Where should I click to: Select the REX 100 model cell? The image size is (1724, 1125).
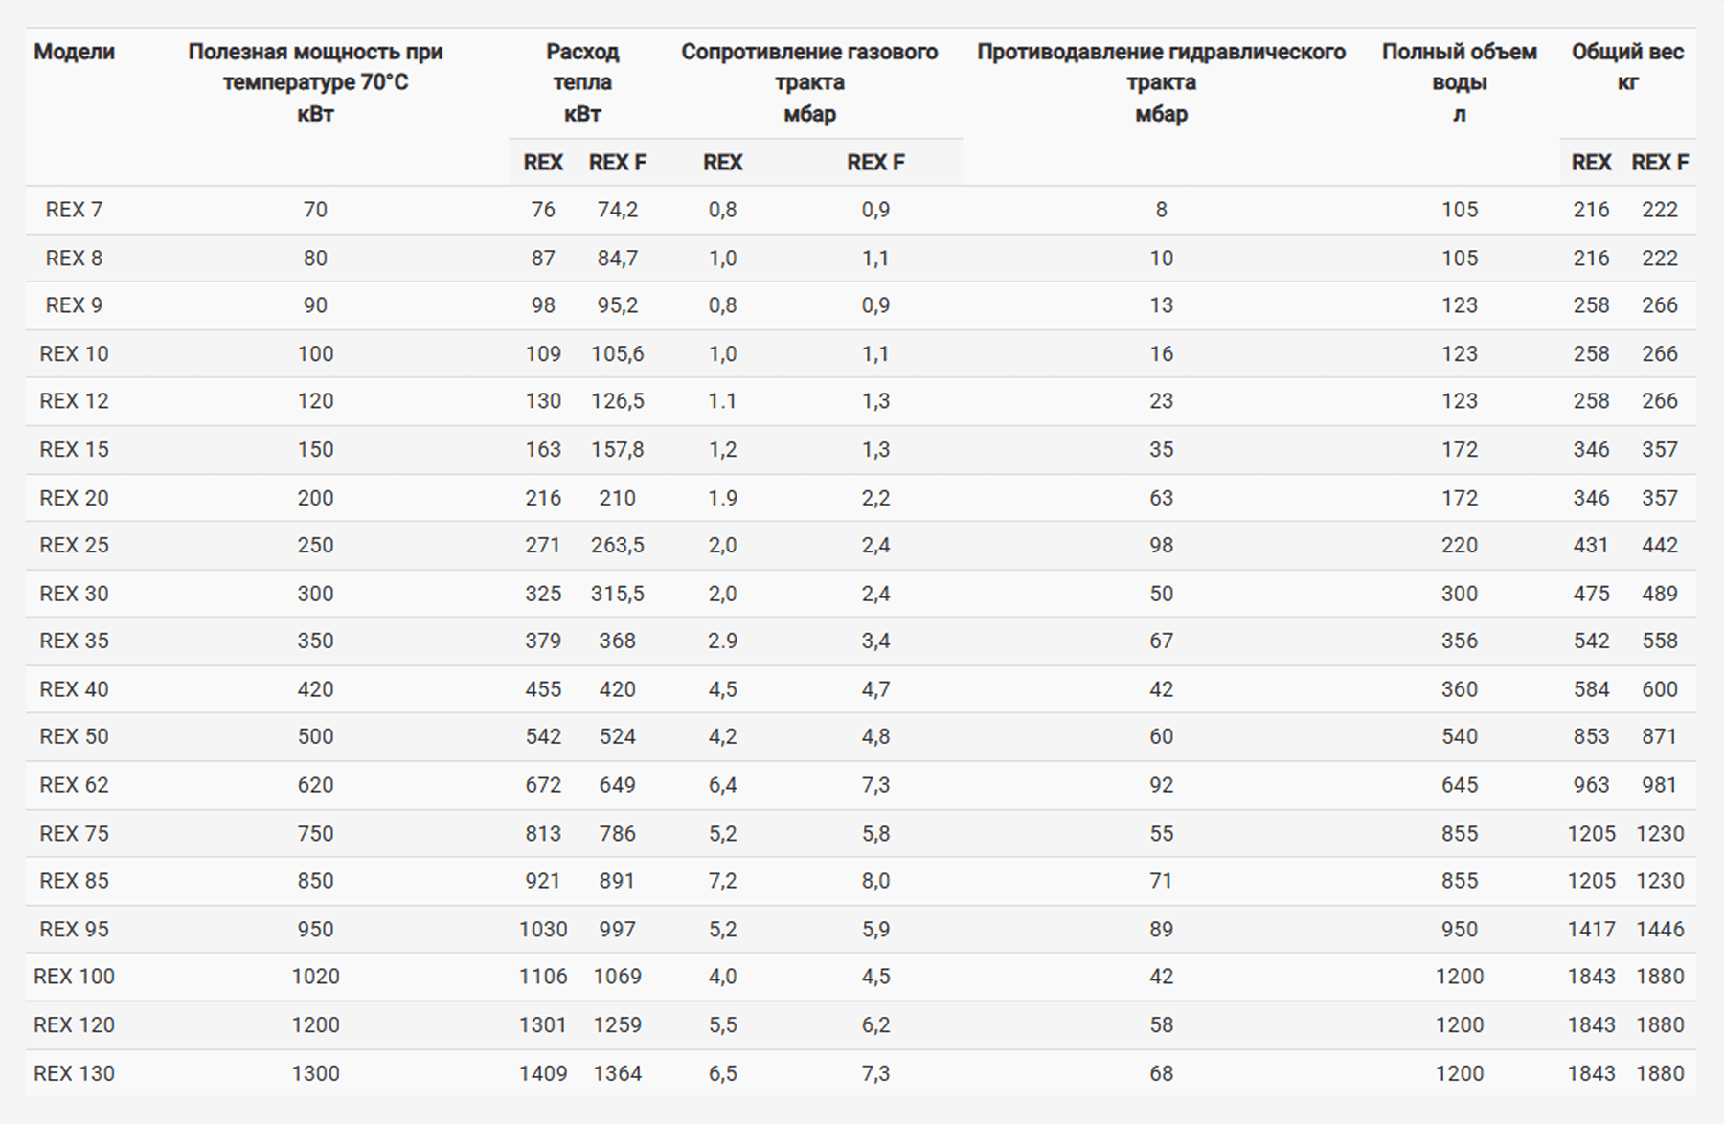coord(74,977)
